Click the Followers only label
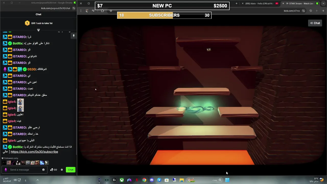 (x=11, y=158)
